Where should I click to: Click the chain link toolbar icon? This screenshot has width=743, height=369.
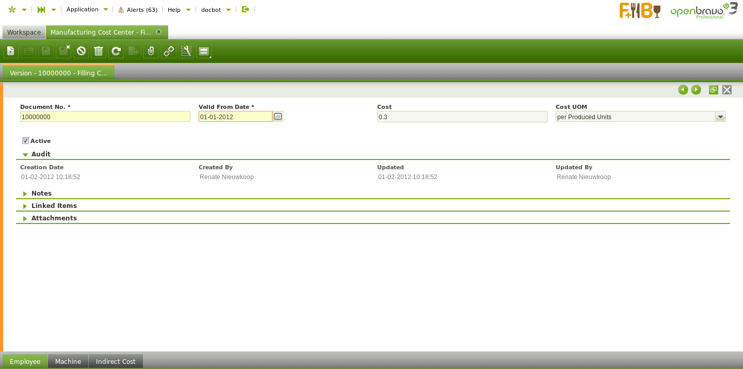tap(169, 51)
